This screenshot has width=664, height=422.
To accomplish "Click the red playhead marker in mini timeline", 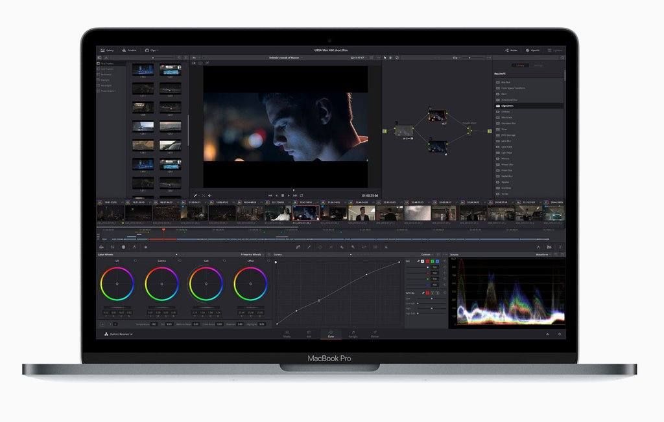I will [x=163, y=230].
